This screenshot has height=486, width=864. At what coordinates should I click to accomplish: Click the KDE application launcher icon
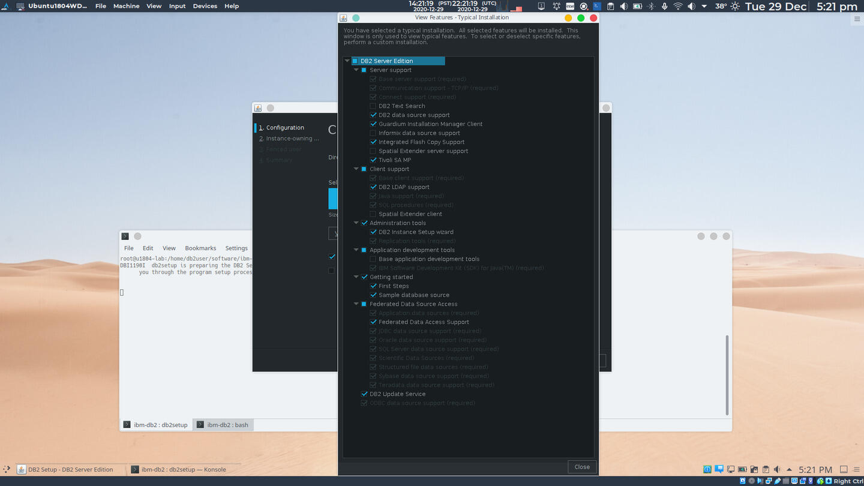6,469
